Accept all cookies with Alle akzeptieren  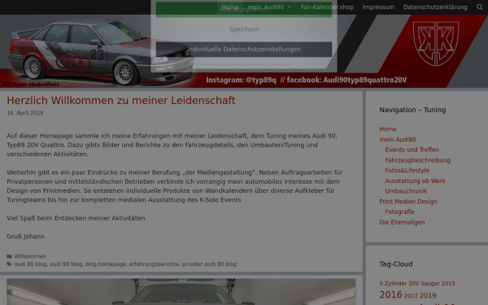(244, 9)
